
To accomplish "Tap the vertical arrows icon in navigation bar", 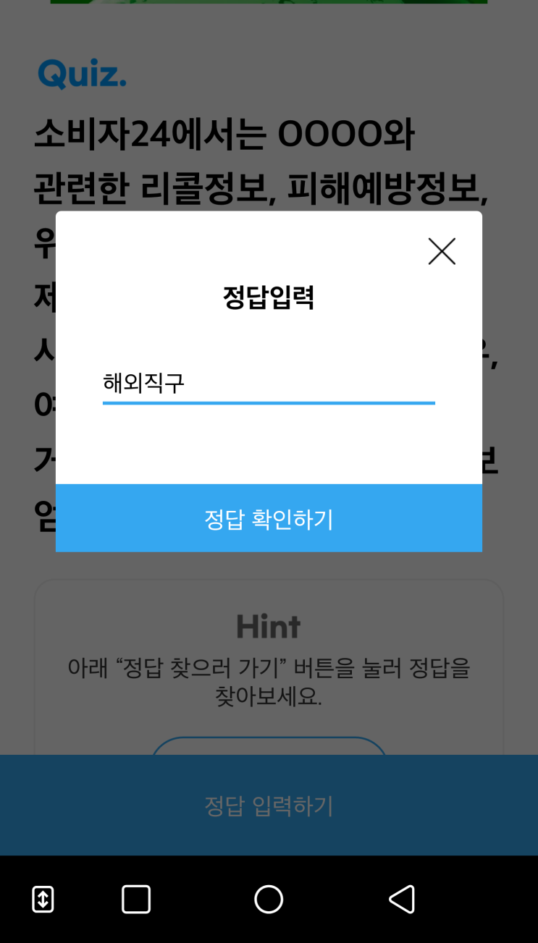I will (43, 899).
